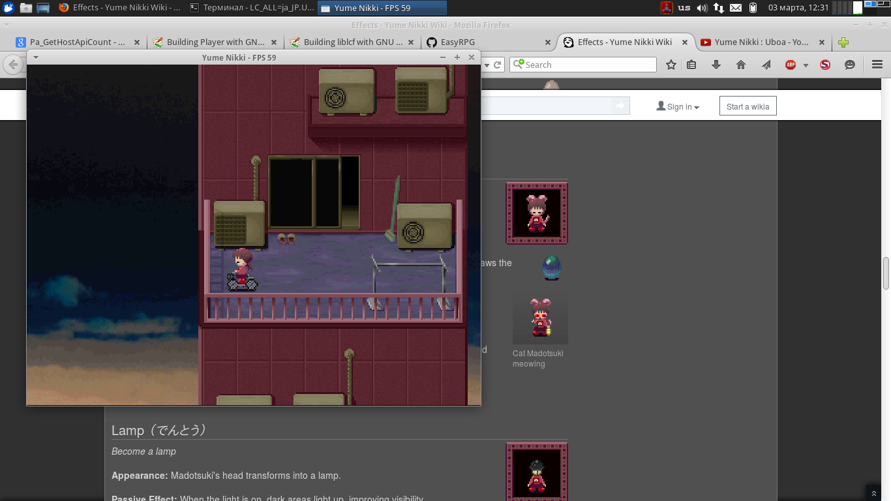Select the 'Effects - Yume Nikki Wiki' tab
Viewport: 891px width, 501px height.
(x=625, y=42)
